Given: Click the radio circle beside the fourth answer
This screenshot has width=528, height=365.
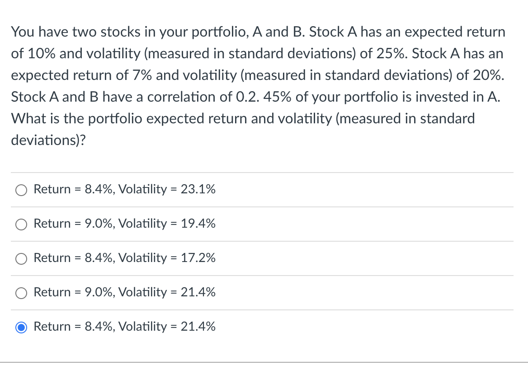Looking at the screenshot, I should tap(21, 293).
